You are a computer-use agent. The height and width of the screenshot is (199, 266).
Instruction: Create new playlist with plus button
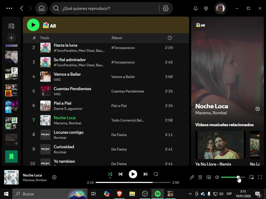[x=11, y=38]
